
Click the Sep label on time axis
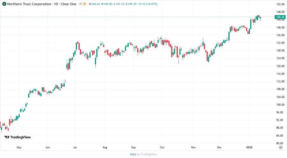[x=133, y=147]
